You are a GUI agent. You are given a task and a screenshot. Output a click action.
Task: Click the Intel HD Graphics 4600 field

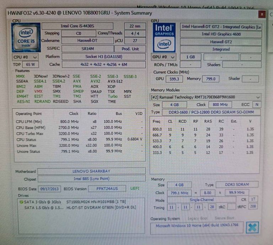221,34
